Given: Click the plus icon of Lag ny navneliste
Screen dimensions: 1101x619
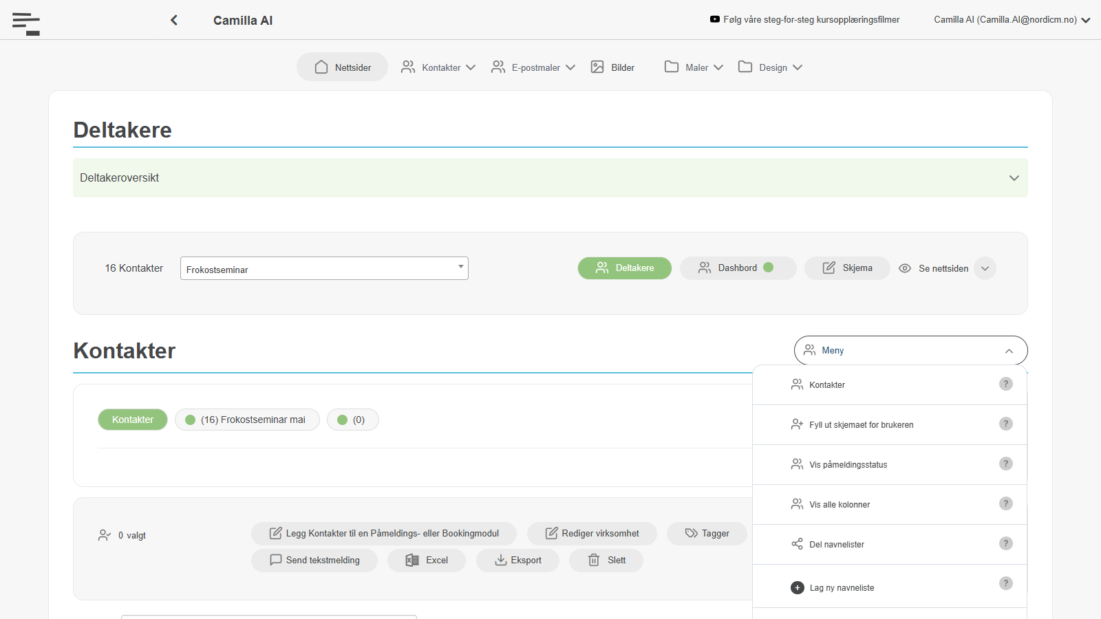Looking at the screenshot, I should [797, 587].
